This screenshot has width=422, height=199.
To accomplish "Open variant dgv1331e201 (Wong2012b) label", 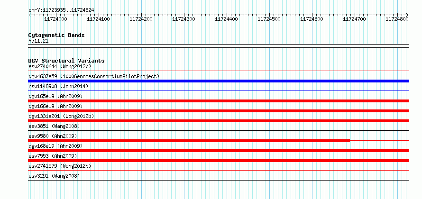I will coord(61,116).
